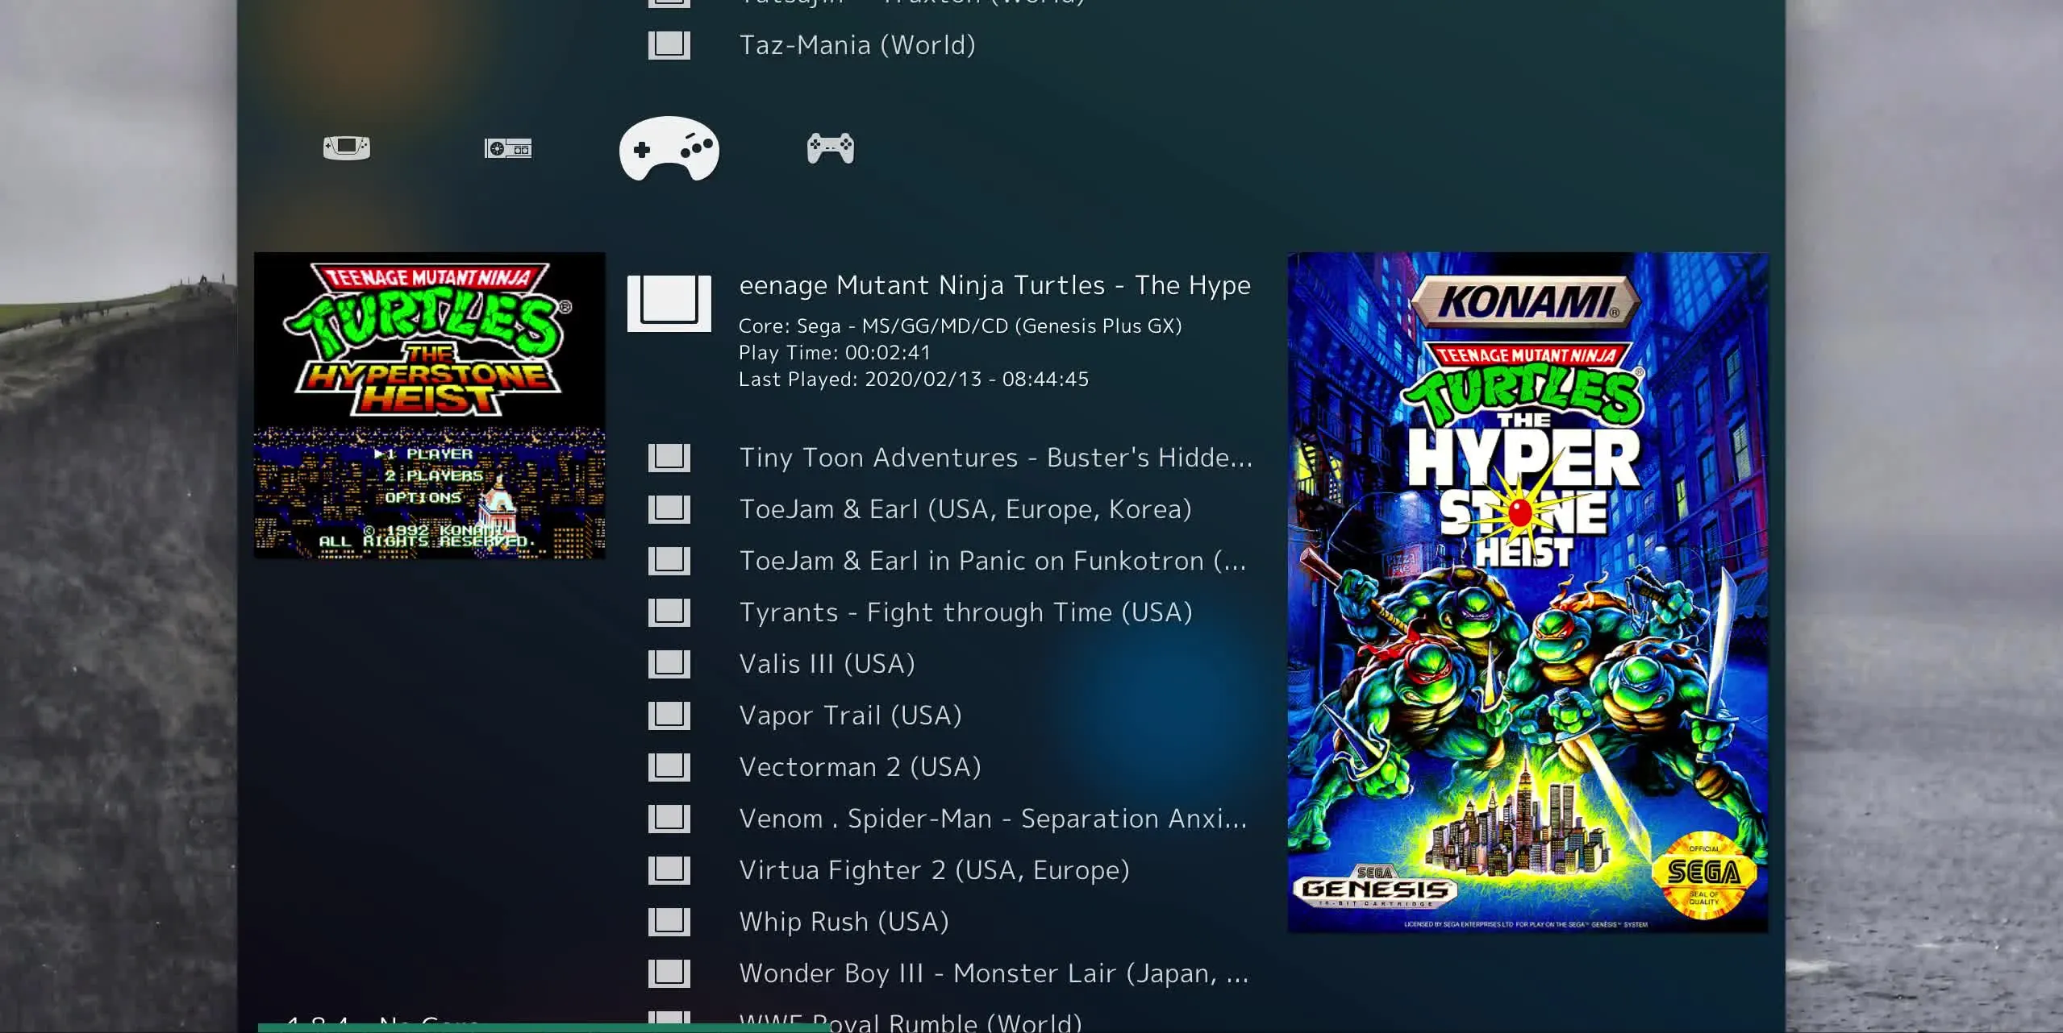Screen dimensions: 2063x1033
Task: Open Taz-Mania (World) entry
Action: point(857,45)
